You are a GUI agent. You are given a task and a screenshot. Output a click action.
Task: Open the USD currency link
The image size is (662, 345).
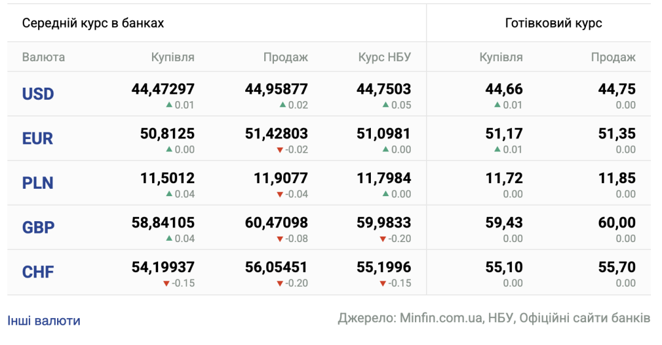coord(38,94)
